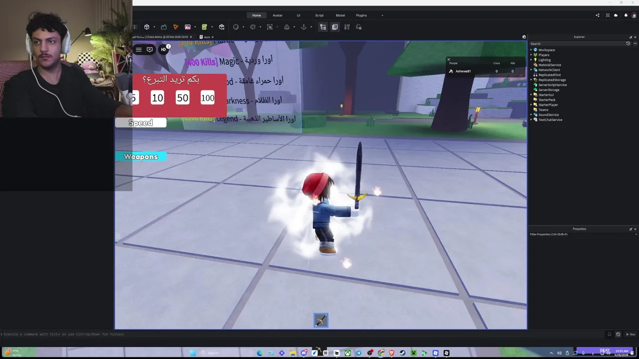Select the sword in the hotbar

pos(321,320)
